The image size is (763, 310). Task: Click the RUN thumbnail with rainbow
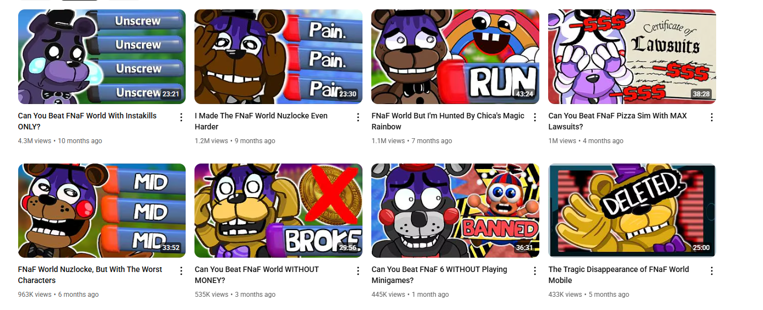(456, 57)
